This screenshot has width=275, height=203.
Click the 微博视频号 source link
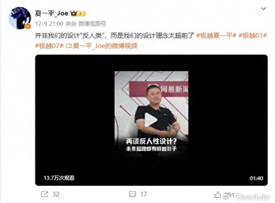(92, 24)
